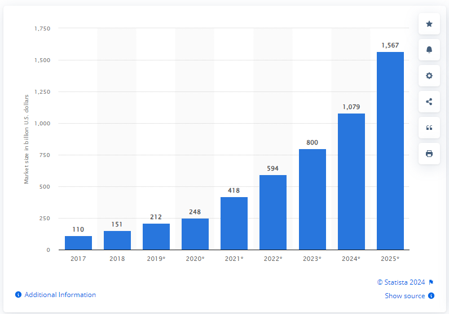The width and height of the screenshot is (449, 314).
Task: Click the print icon button
Action: (429, 154)
